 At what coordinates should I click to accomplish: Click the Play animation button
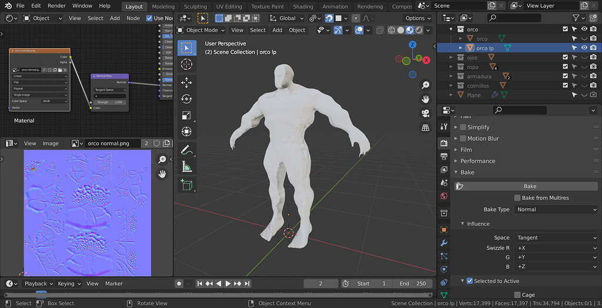point(228,283)
